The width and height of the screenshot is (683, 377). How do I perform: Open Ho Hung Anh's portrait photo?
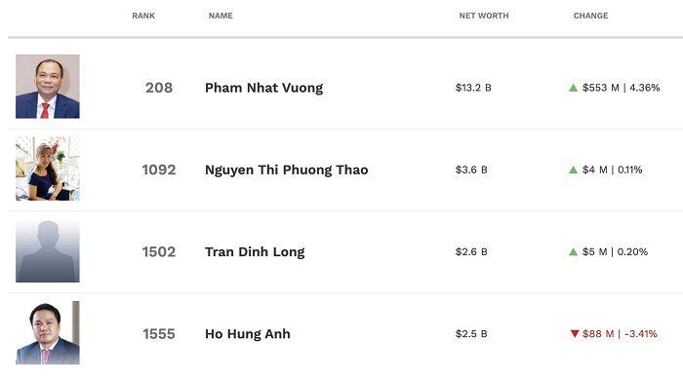[x=48, y=332]
